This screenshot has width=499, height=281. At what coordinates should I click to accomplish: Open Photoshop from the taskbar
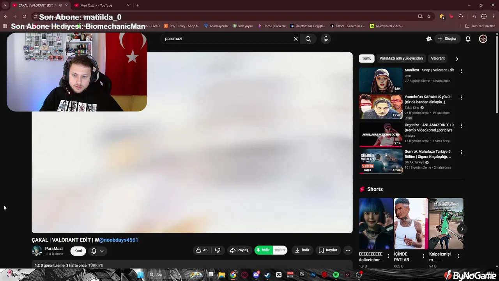(313, 275)
